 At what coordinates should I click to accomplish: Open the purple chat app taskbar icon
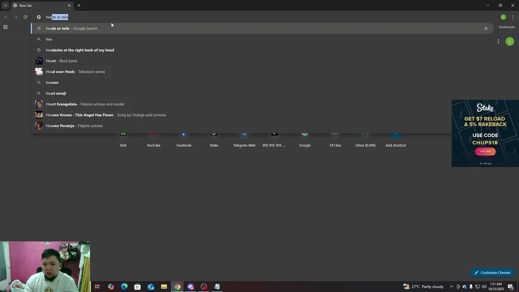191,287
